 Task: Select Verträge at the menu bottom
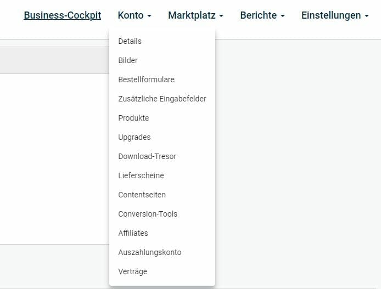coord(132,271)
